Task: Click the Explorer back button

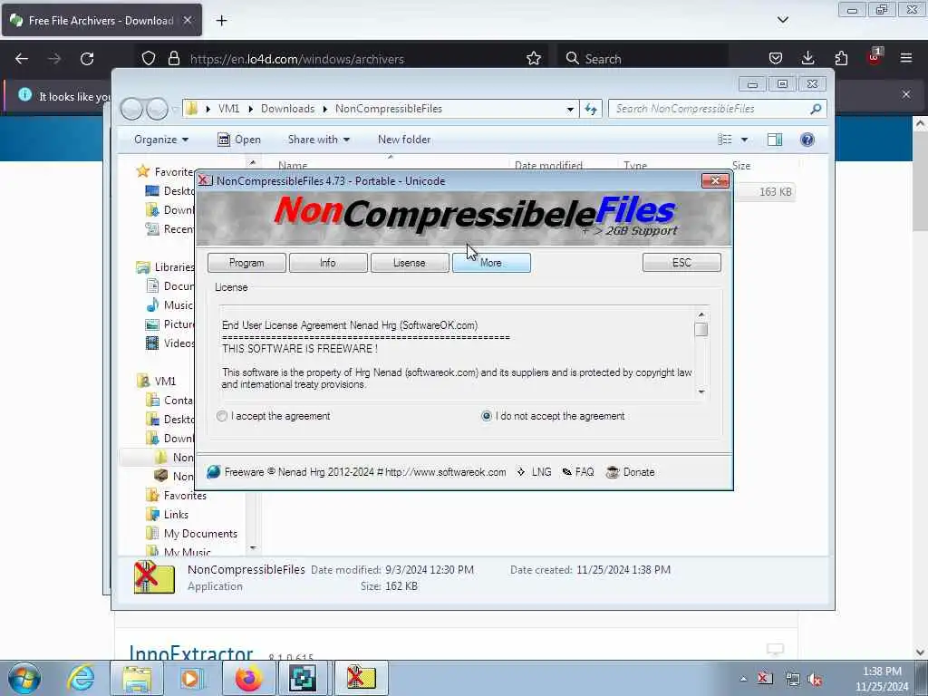Action: pyautogui.click(x=132, y=109)
